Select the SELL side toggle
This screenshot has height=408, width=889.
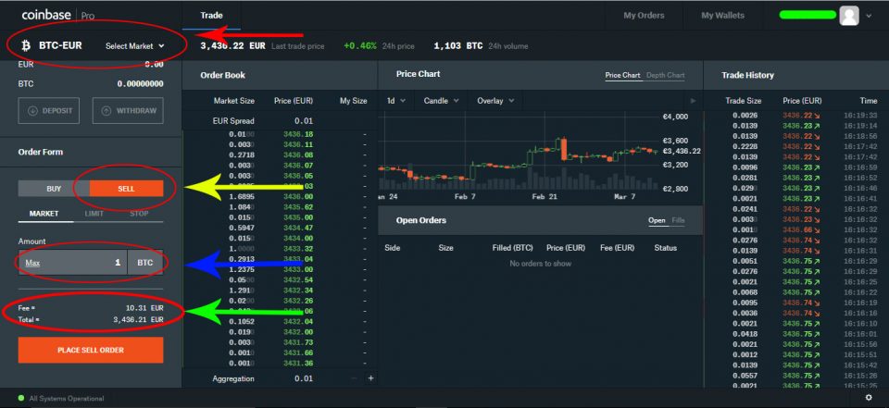click(127, 189)
